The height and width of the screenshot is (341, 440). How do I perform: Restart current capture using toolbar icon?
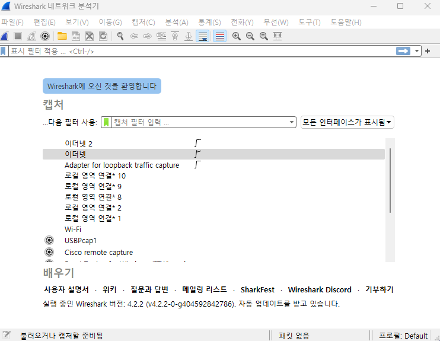pos(31,36)
